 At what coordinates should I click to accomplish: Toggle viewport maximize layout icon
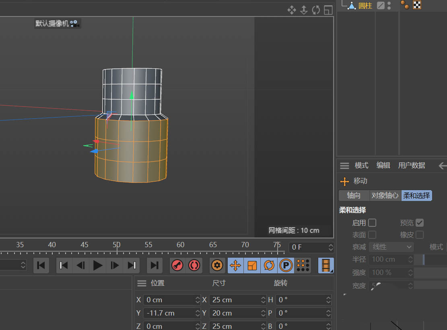click(328, 10)
